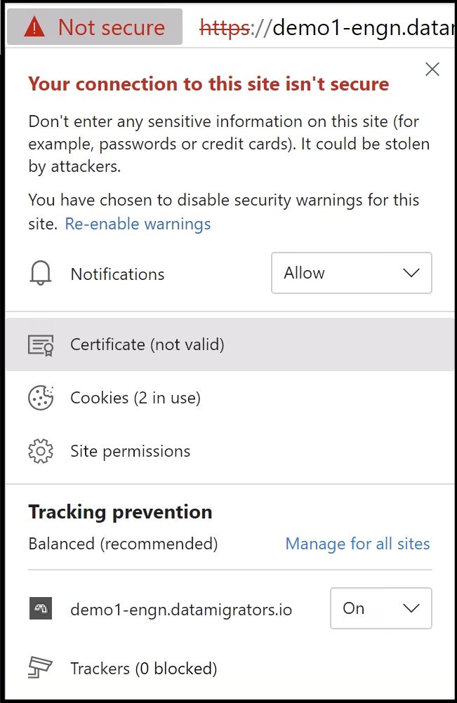This screenshot has height=703, width=457.
Task: Click the Tracking prevention heading
Action: click(120, 511)
